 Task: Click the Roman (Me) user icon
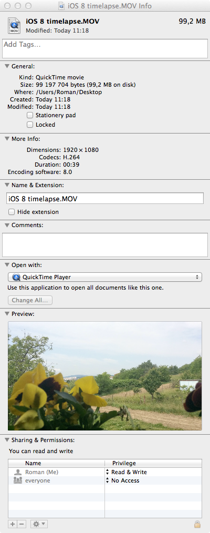click(18, 472)
